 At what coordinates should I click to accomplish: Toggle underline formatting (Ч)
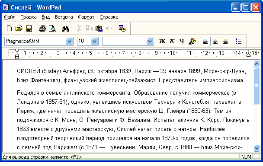click(x=182, y=41)
